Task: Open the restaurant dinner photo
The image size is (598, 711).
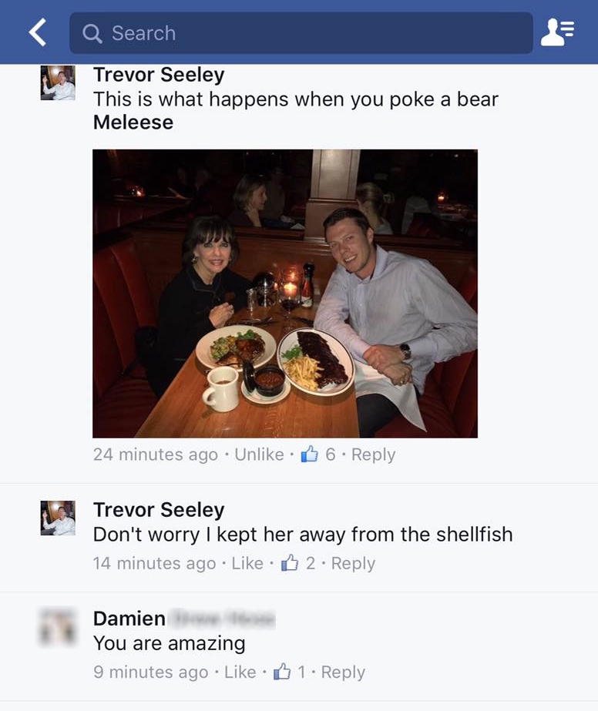Action: click(x=285, y=293)
